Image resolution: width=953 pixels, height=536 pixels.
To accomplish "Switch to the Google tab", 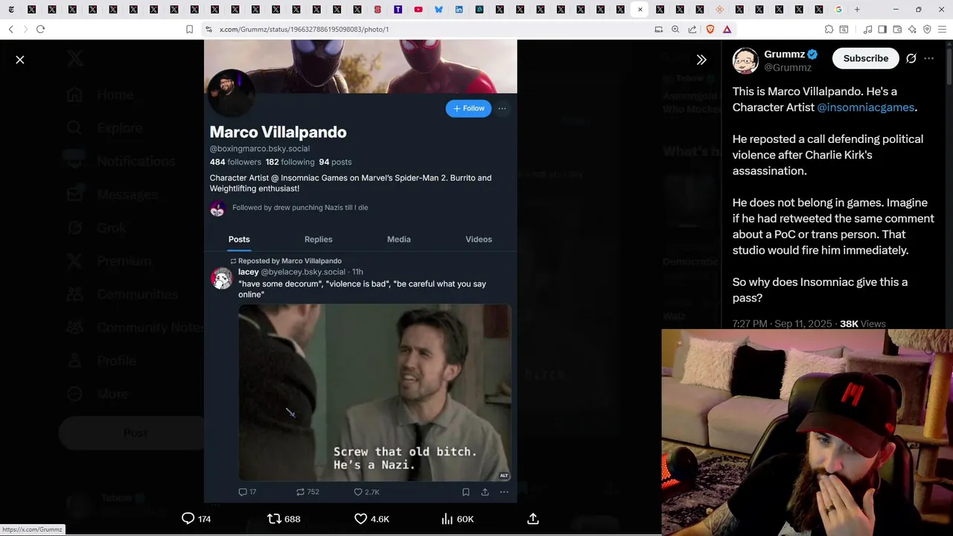I will (x=839, y=10).
